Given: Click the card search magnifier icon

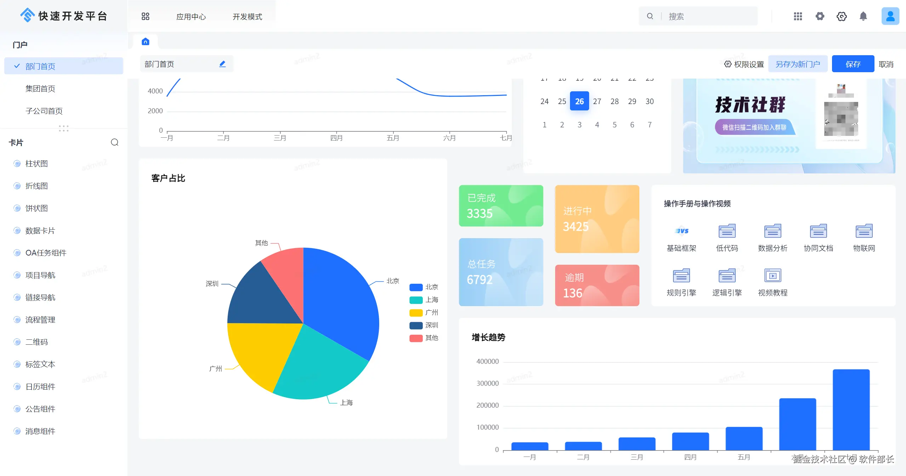Looking at the screenshot, I should (x=114, y=142).
